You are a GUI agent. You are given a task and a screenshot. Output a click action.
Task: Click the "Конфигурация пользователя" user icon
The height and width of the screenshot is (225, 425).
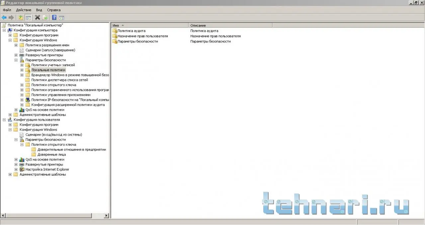click(10, 120)
